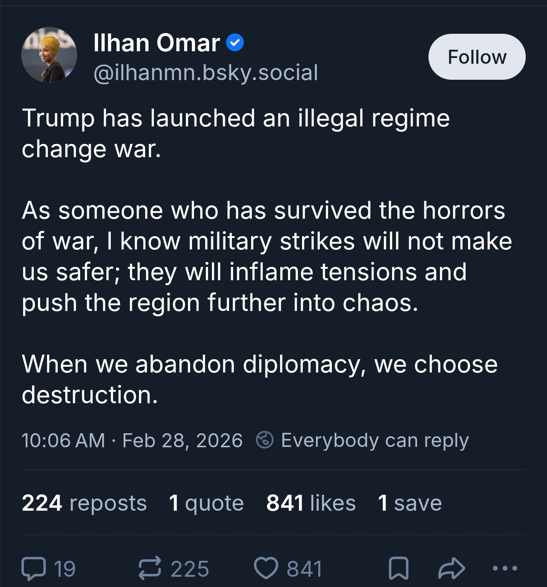Like the post with heart icon
547x587 pixels.
click(x=267, y=568)
